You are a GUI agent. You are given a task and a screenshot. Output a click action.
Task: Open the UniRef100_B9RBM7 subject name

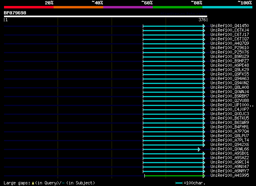click(230, 96)
